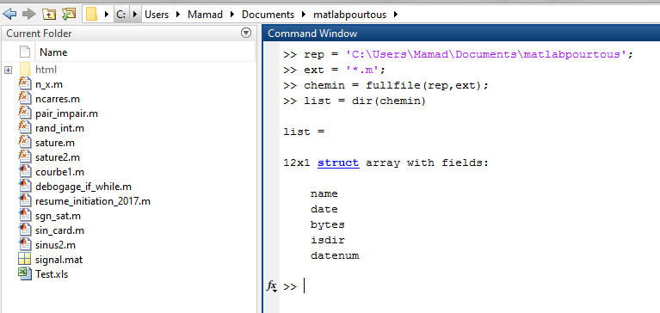The image size is (660, 313).
Task: Expand the arrow after Documents
Action: pyautogui.click(x=305, y=15)
